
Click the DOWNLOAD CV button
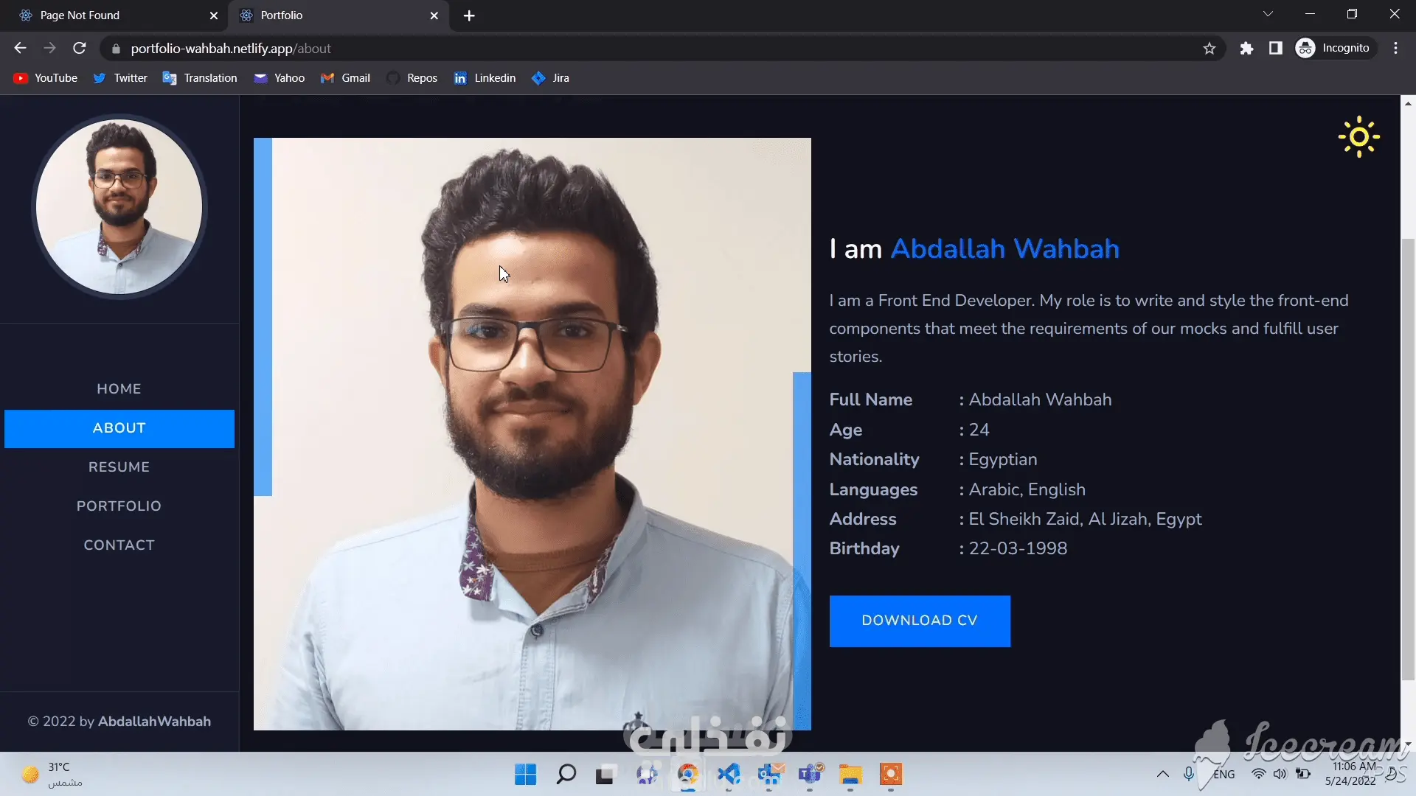pos(919,621)
